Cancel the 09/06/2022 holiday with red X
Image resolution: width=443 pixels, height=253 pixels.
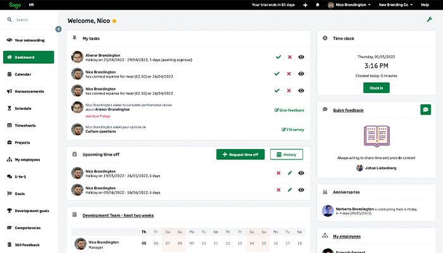click(278, 189)
